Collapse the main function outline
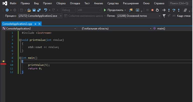 coord(20,58)
